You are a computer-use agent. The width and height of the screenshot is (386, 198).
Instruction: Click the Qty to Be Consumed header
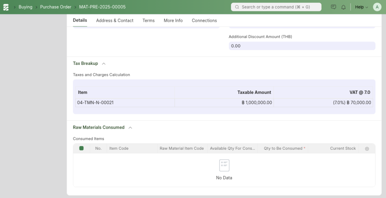pos(283,149)
